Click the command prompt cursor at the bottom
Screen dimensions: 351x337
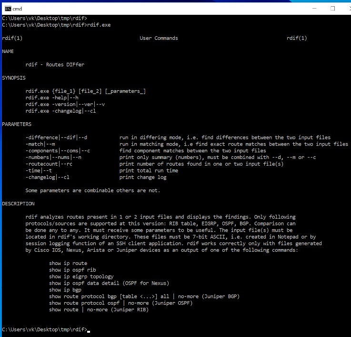(89, 331)
